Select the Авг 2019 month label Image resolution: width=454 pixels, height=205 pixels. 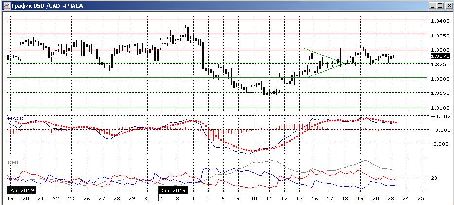(22, 190)
